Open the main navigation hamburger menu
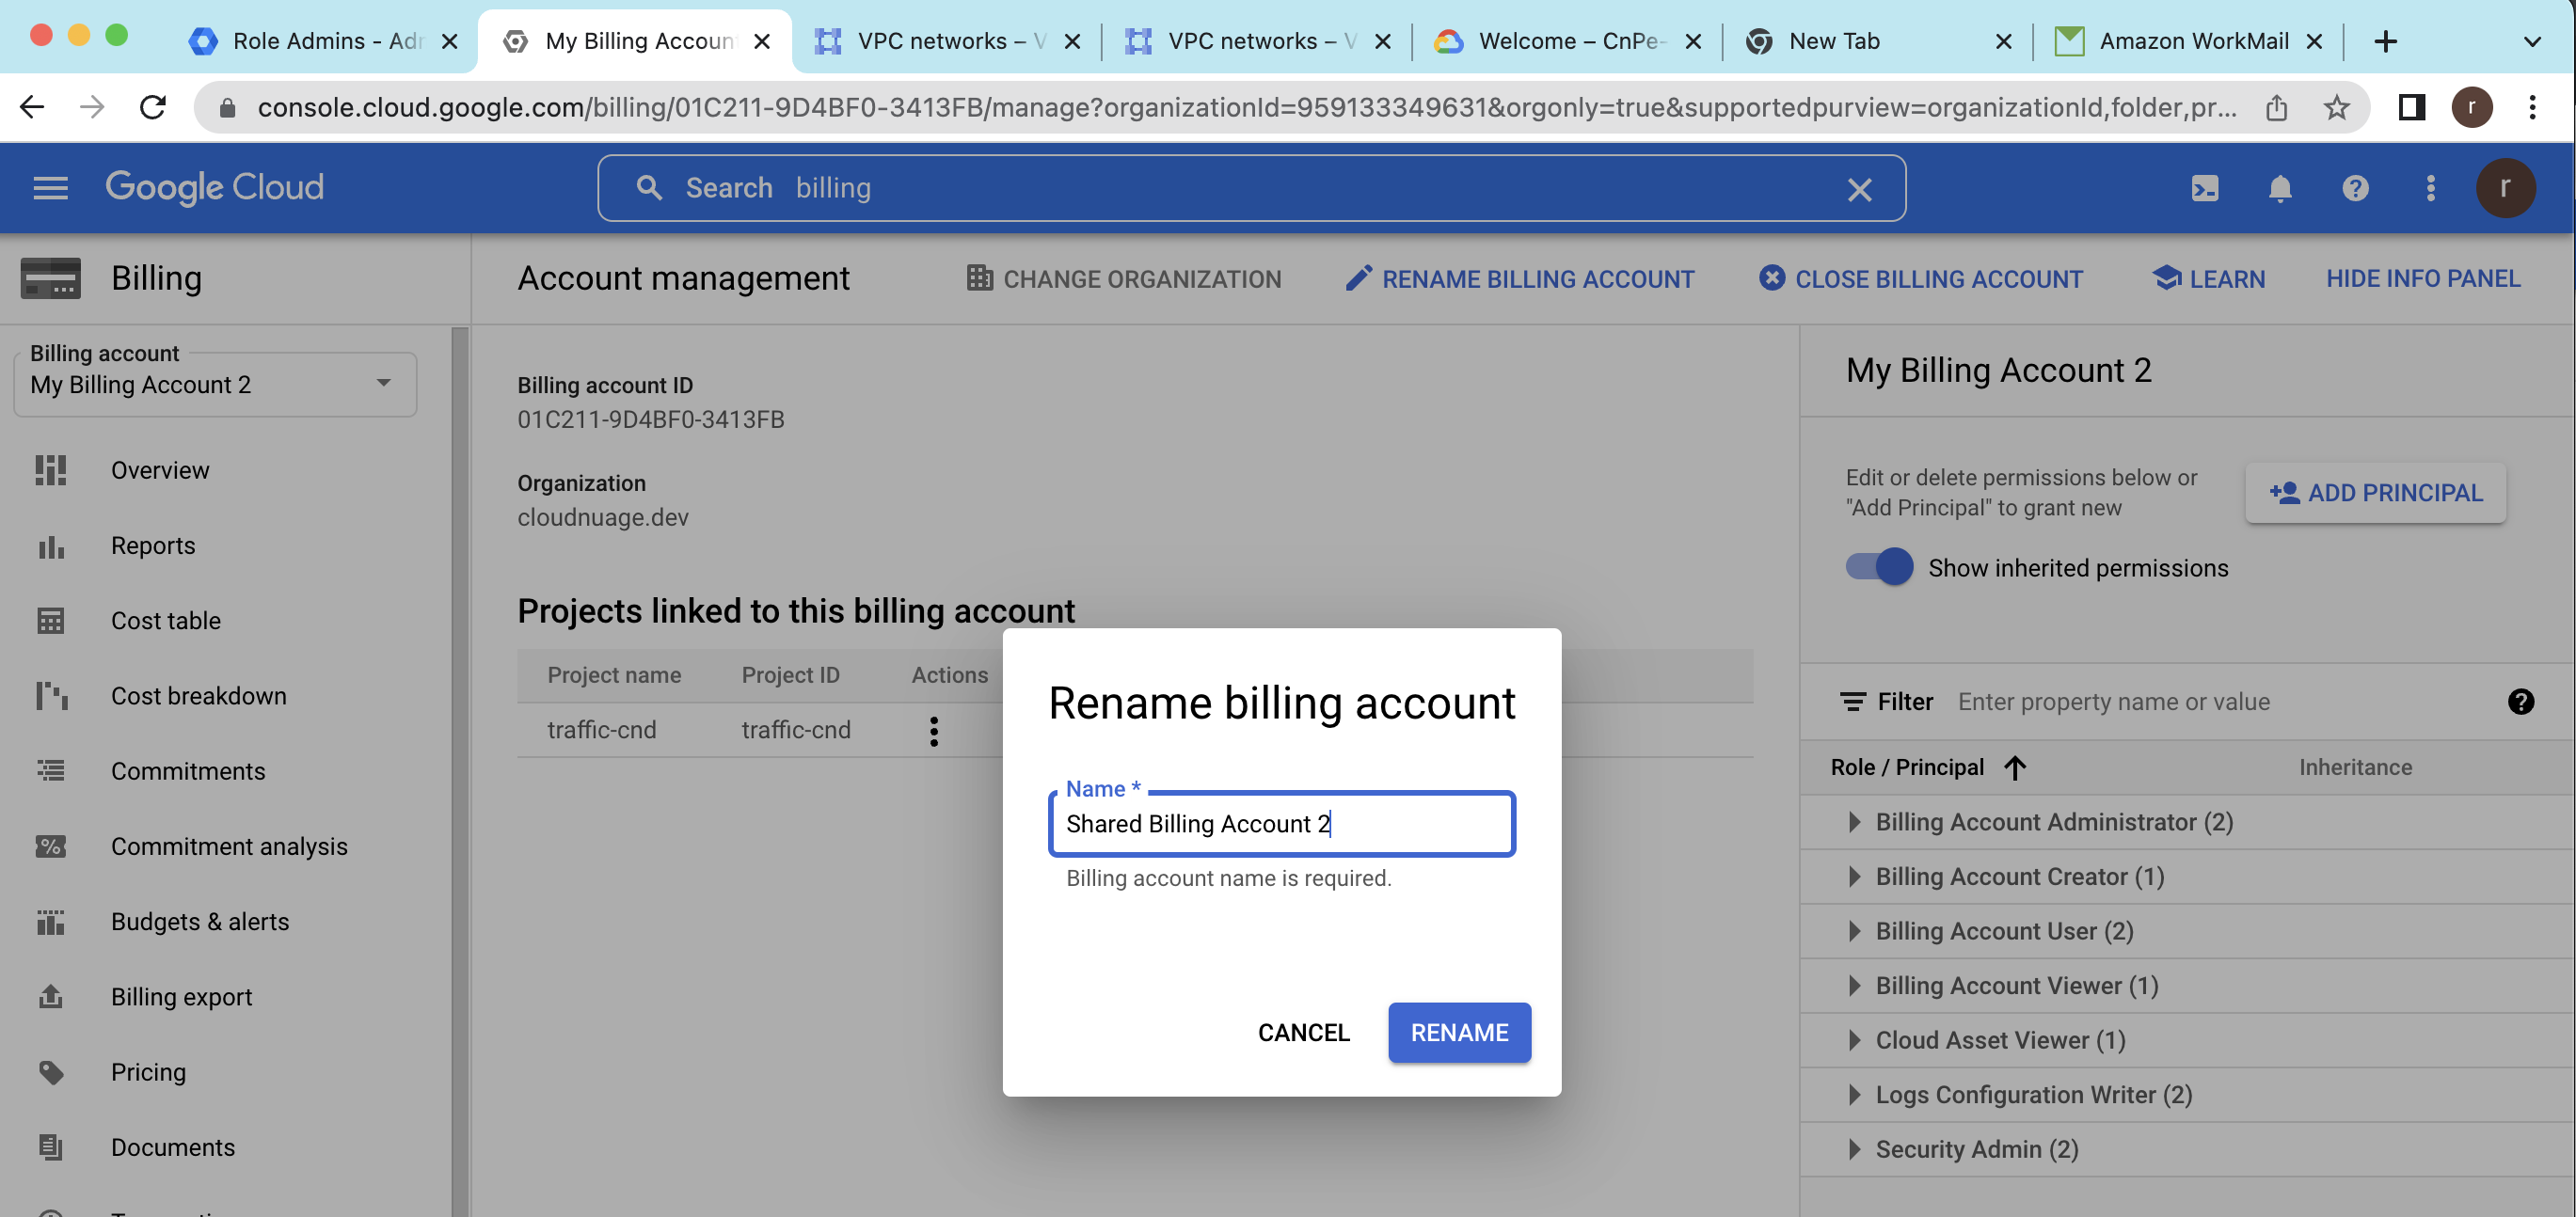The width and height of the screenshot is (2576, 1217). pyautogui.click(x=50, y=188)
